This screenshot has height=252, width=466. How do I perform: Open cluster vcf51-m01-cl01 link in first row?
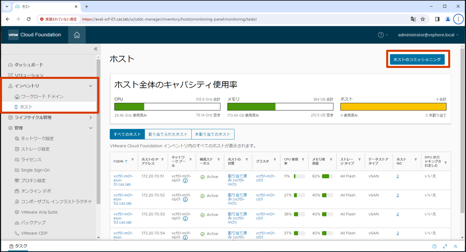(265, 178)
